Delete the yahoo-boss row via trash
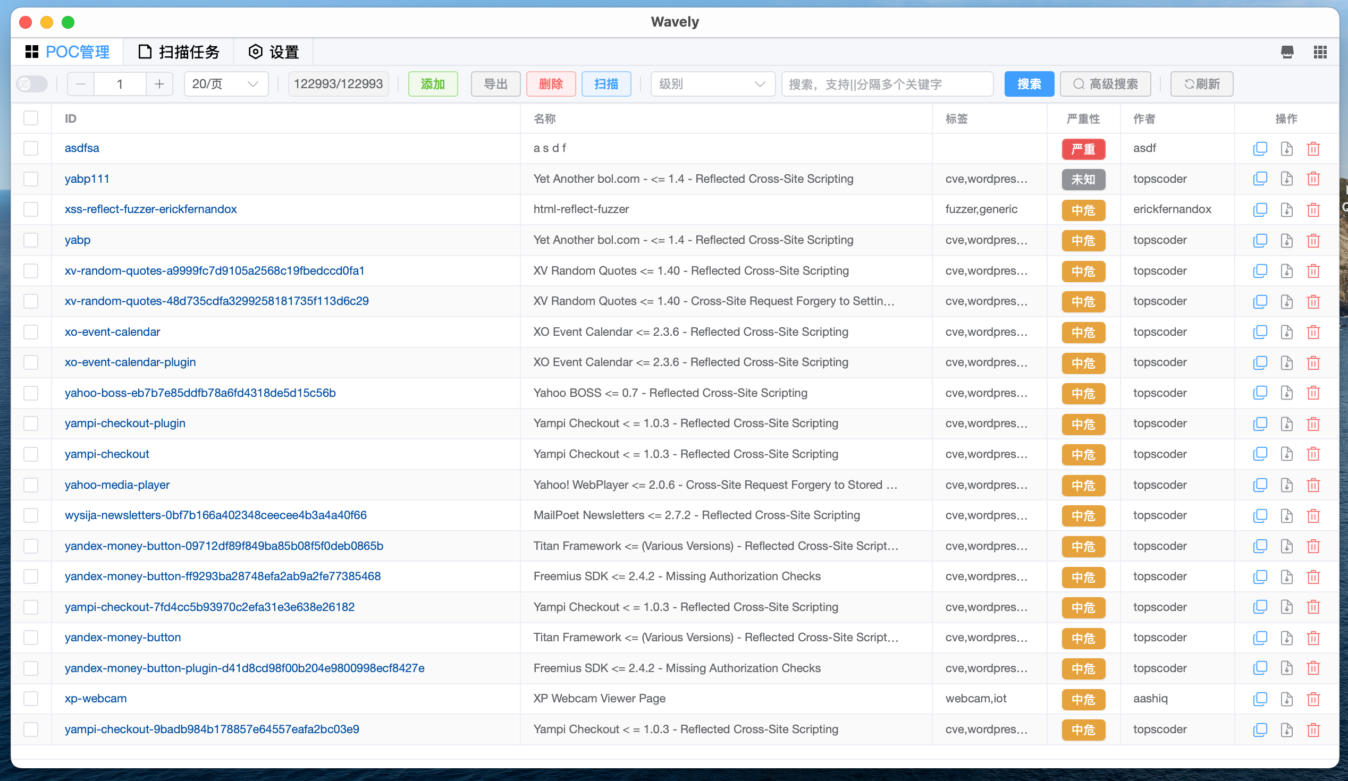The image size is (1348, 781). pyautogui.click(x=1313, y=393)
